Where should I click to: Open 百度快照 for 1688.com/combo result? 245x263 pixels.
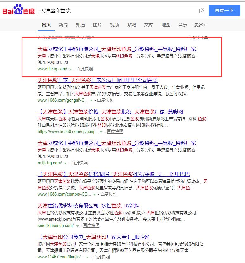tap(108, 194)
